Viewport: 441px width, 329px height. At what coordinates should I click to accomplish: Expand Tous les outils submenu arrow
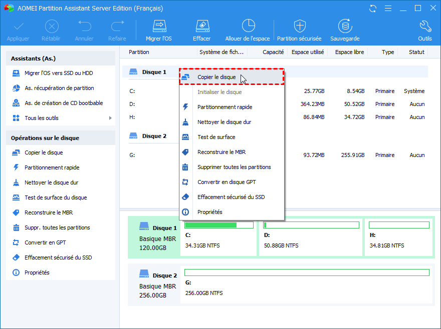[x=110, y=118]
